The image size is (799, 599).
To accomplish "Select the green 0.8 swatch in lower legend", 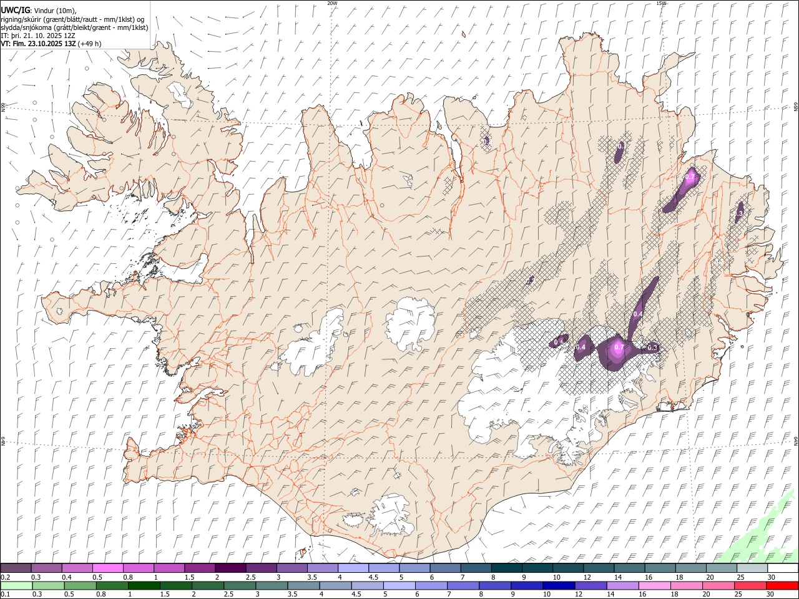I will click(x=112, y=586).
